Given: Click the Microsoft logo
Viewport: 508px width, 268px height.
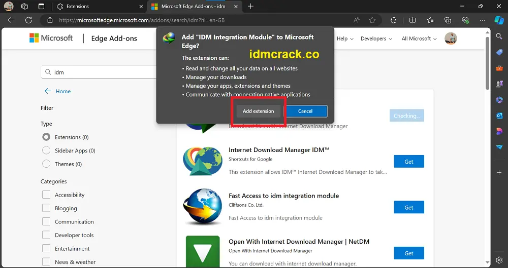Looking at the screenshot, I should (51, 38).
